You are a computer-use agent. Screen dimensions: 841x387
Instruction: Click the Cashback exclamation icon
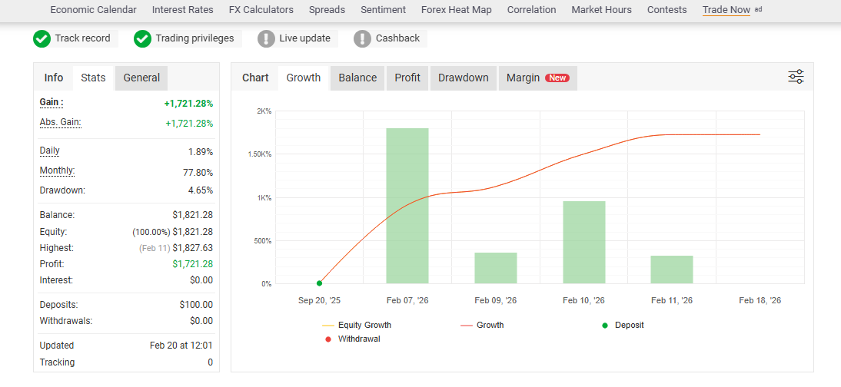363,38
